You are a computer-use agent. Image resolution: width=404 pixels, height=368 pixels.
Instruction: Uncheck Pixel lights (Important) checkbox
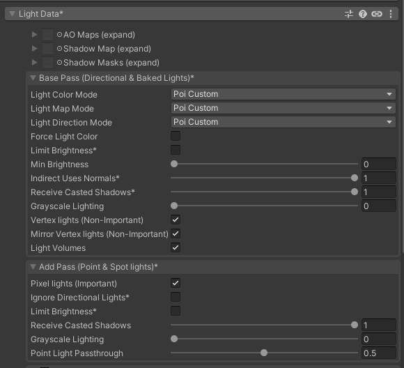176,283
